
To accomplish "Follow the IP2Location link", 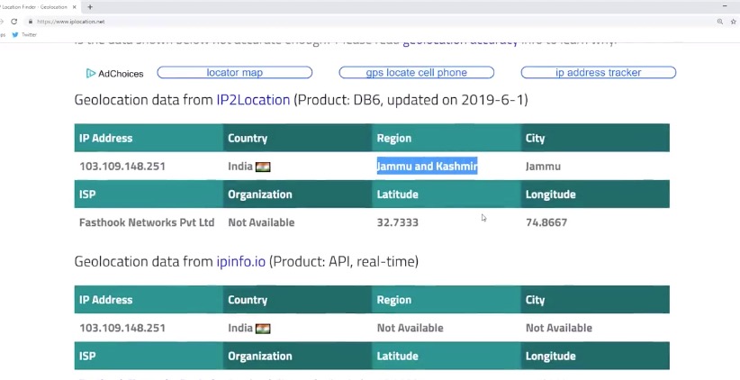I will pos(253,100).
